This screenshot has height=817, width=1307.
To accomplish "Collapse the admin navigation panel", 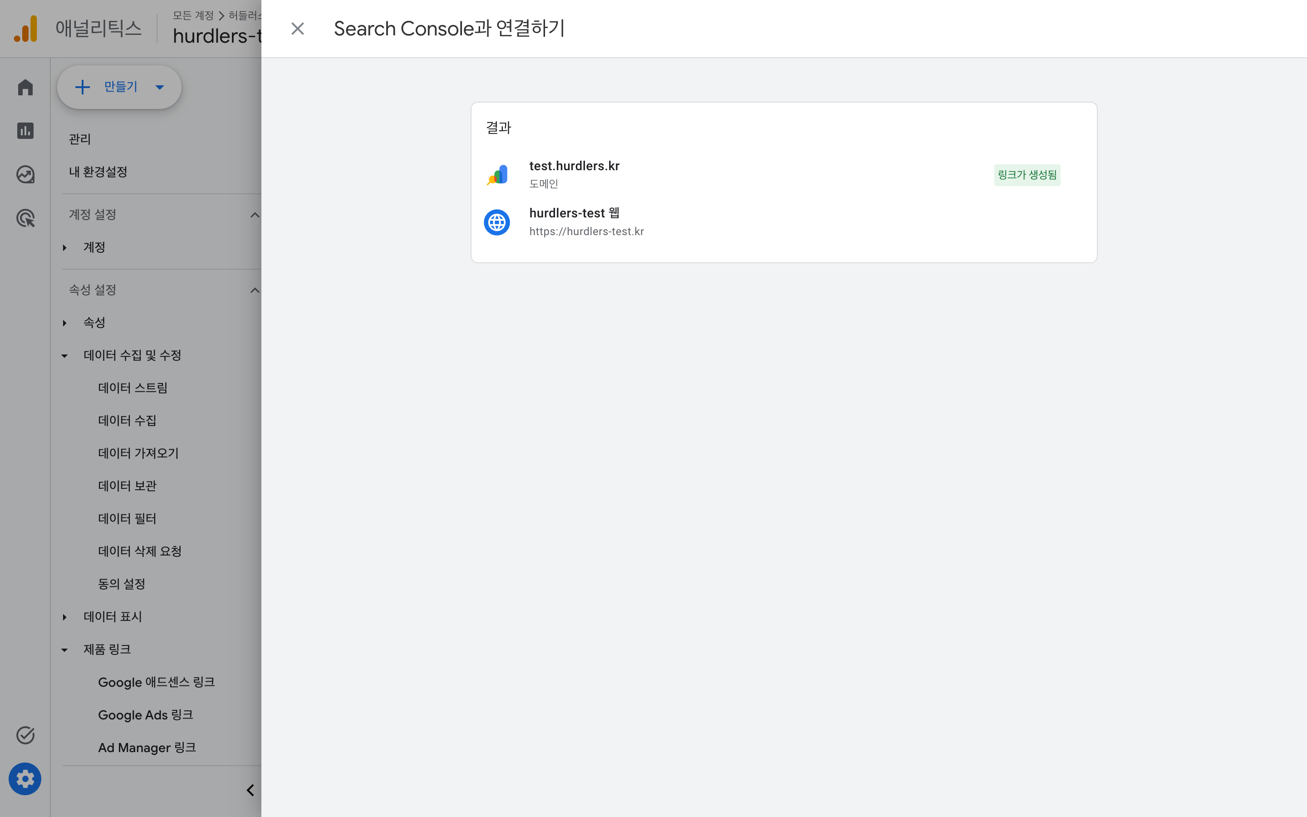I will [x=250, y=790].
